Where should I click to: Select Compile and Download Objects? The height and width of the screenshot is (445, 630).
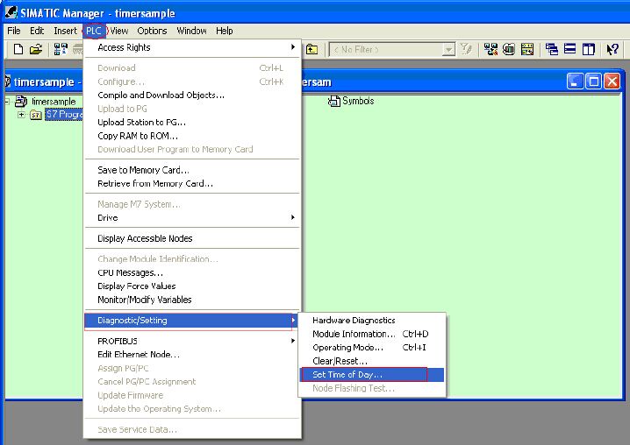[192, 95]
